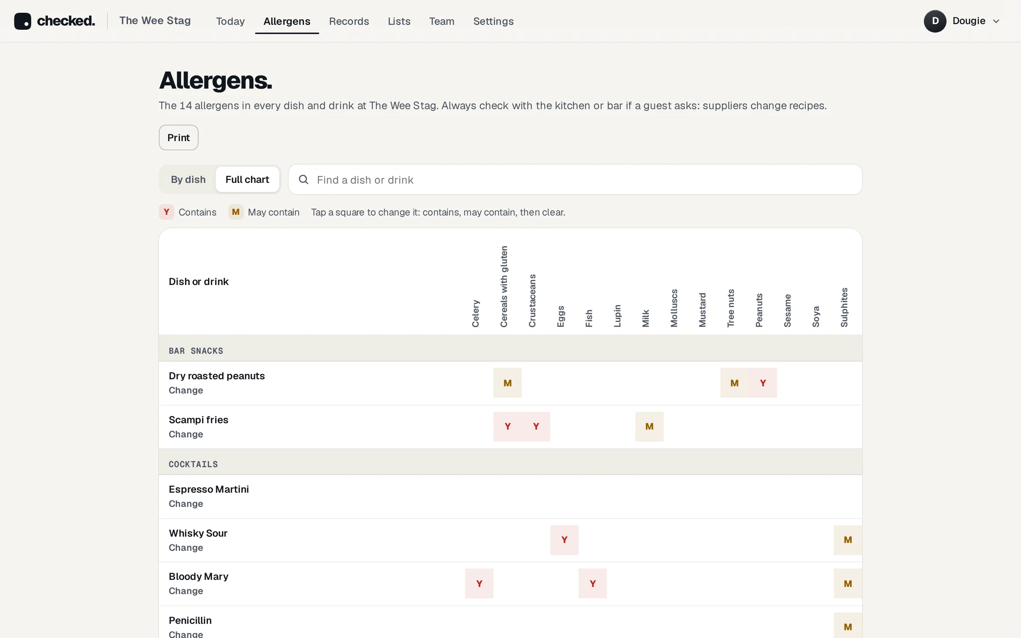Open the Settings tab
This screenshot has height=638, width=1021.
[493, 21]
